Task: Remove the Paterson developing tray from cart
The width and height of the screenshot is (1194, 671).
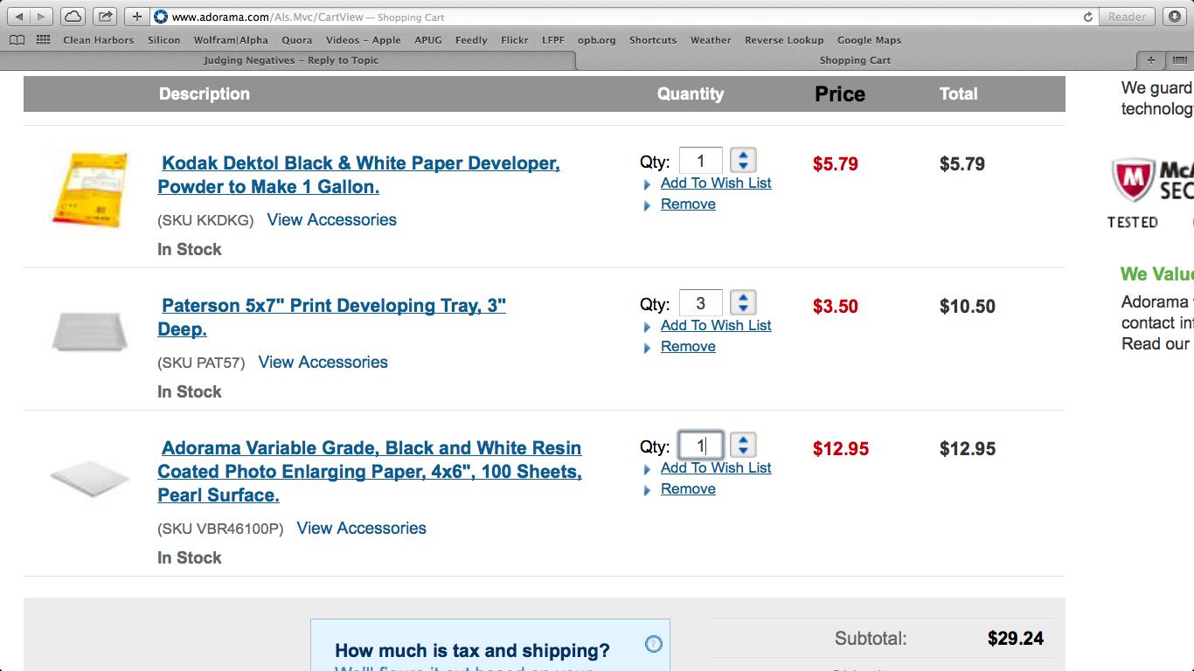Action: coord(688,347)
